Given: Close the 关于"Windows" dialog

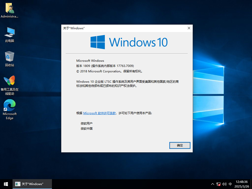Looking at the screenshot, I should [x=189, y=28].
